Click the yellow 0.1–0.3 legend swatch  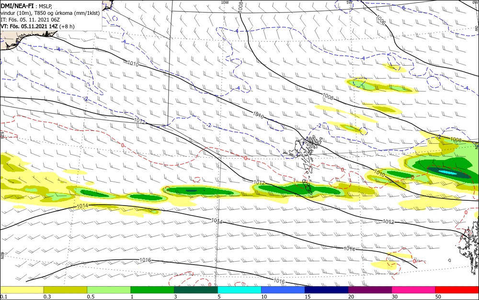[x=22, y=290]
